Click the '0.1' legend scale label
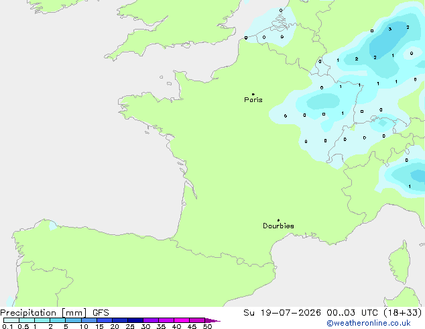The height and width of the screenshot is (329, 425). point(7,326)
